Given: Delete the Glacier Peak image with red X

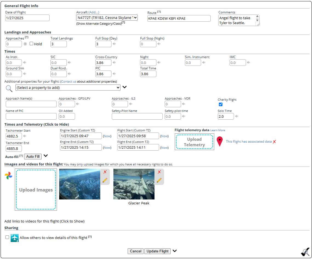Looking at the screenshot, I should pos(159,172).
